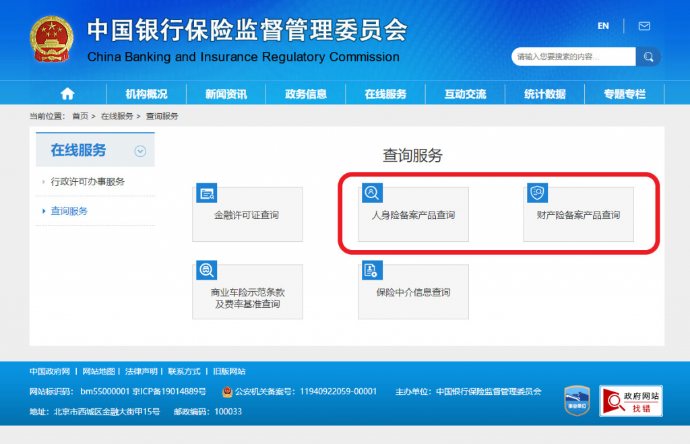Switch language with EN link

point(603,26)
